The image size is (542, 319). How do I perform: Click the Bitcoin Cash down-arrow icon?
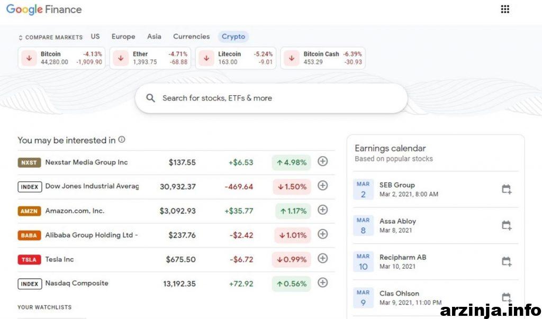[x=292, y=58]
